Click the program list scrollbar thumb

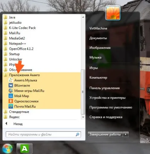(83, 92)
